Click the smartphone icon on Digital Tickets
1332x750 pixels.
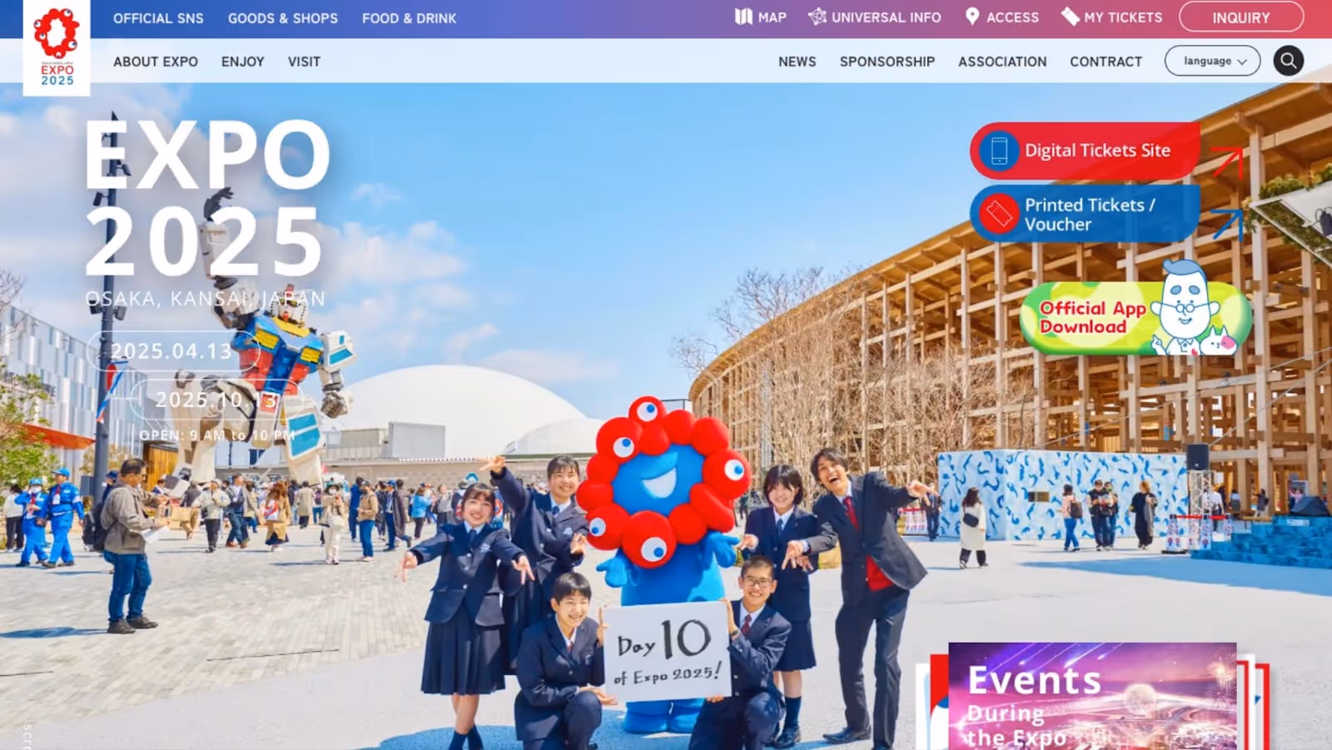(999, 151)
